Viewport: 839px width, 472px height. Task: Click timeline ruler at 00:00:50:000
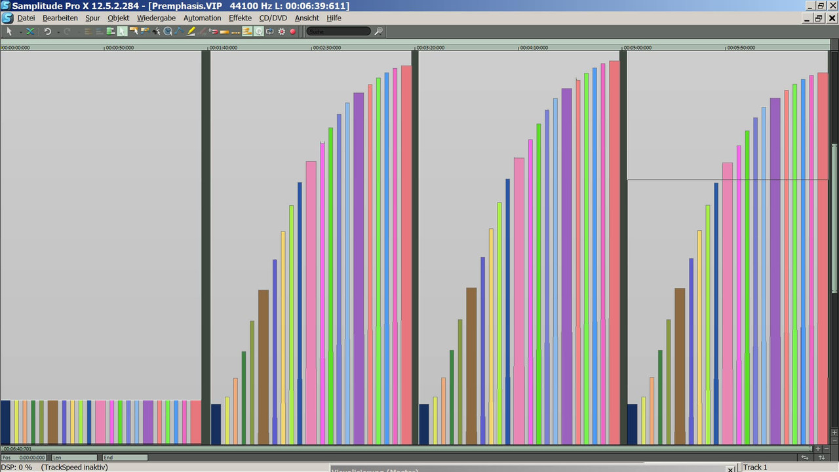tap(120, 47)
